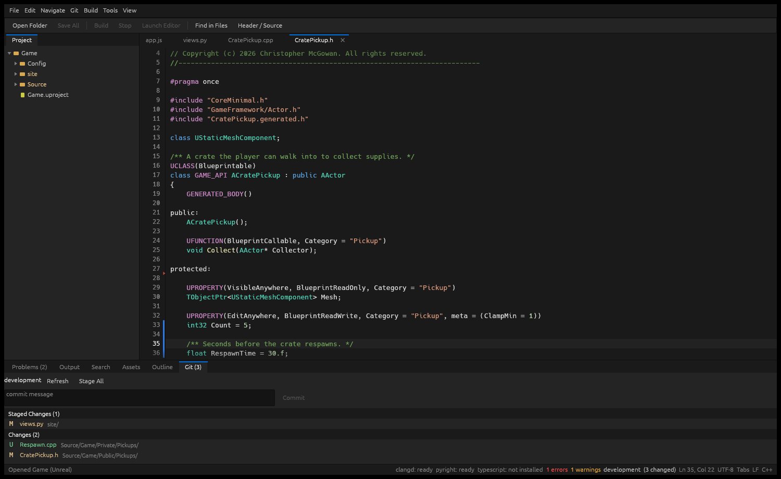Close the CratePickup.h tab
781x479 pixels.
(x=343, y=40)
